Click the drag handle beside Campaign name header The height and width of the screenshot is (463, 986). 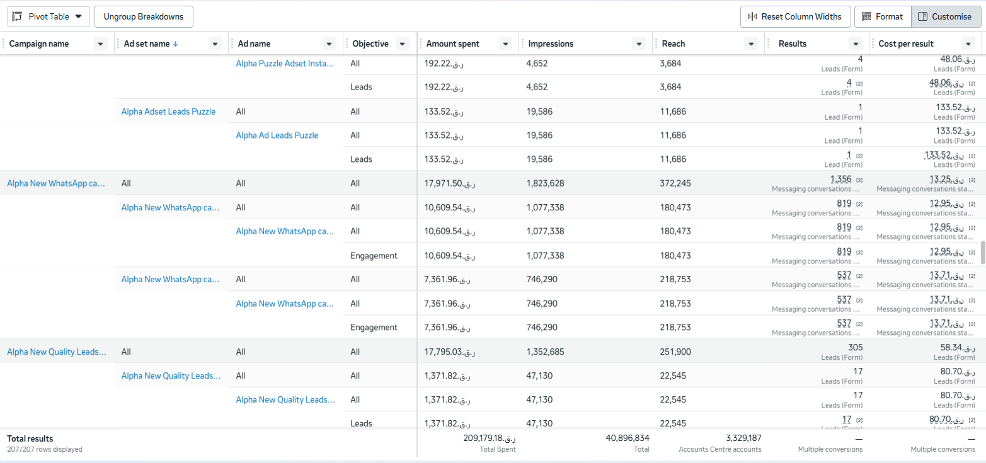coord(4,44)
